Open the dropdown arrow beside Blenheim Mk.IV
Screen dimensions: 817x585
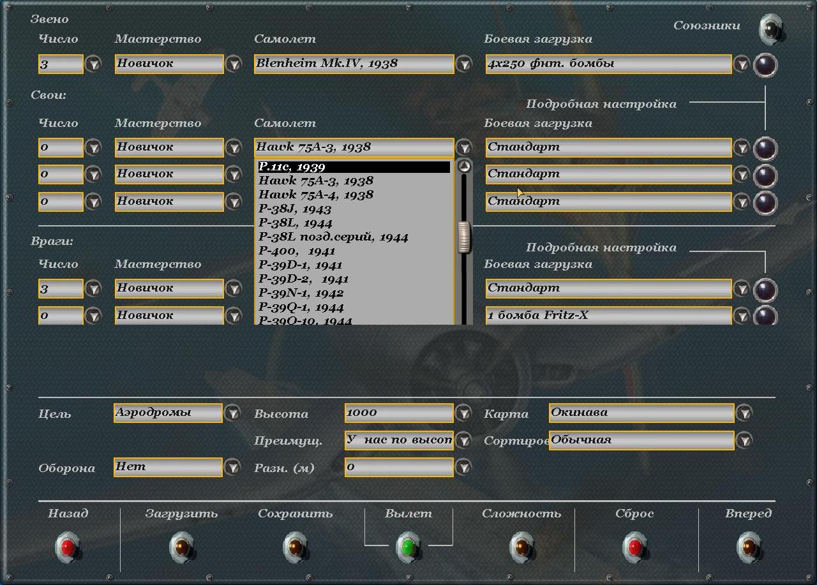click(464, 64)
